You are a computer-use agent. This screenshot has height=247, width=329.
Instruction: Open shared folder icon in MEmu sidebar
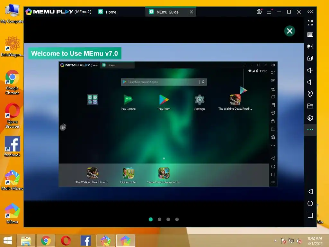[310, 106]
